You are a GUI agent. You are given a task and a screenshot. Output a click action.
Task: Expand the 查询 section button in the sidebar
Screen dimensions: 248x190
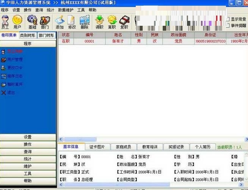(28, 152)
